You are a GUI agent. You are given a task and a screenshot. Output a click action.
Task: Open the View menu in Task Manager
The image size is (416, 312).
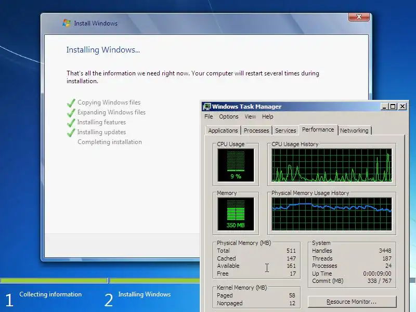(x=250, y=116)
